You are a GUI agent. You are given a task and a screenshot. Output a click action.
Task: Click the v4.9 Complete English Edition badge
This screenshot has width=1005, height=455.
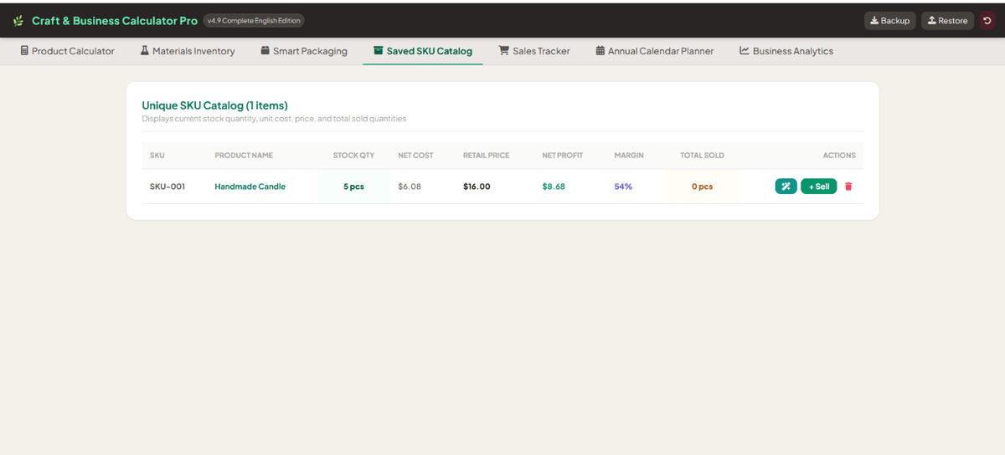coord(254,21)
